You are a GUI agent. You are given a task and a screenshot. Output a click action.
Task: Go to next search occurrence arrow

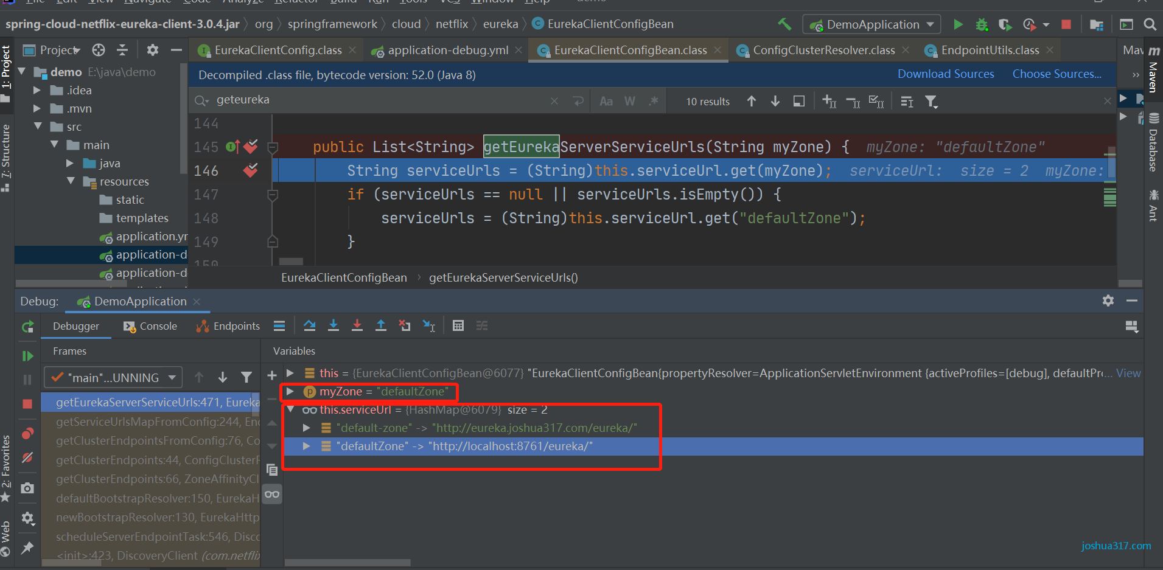point(775,101)
